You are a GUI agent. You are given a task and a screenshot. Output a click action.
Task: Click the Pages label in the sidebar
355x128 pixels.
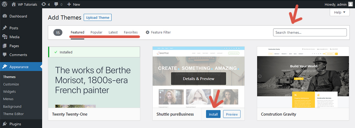tap(14, 46)
